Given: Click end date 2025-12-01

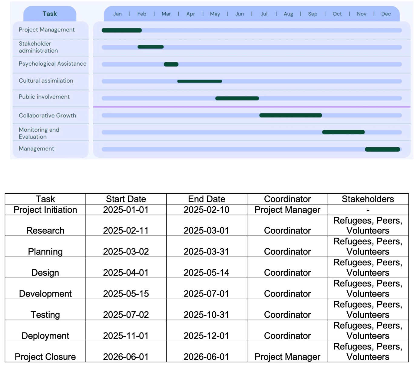Looking at the screenshot, I should pyautogui.click(x=207, y=336).
